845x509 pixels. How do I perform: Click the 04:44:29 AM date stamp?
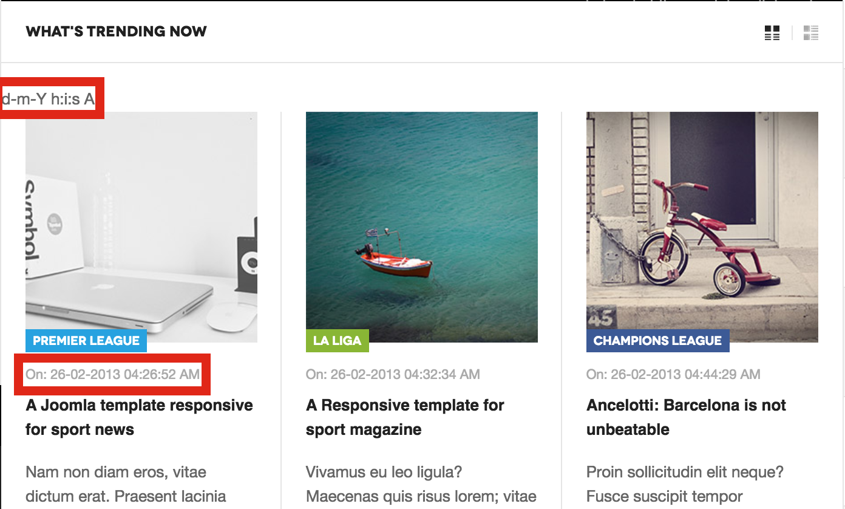tap(674, 374)
